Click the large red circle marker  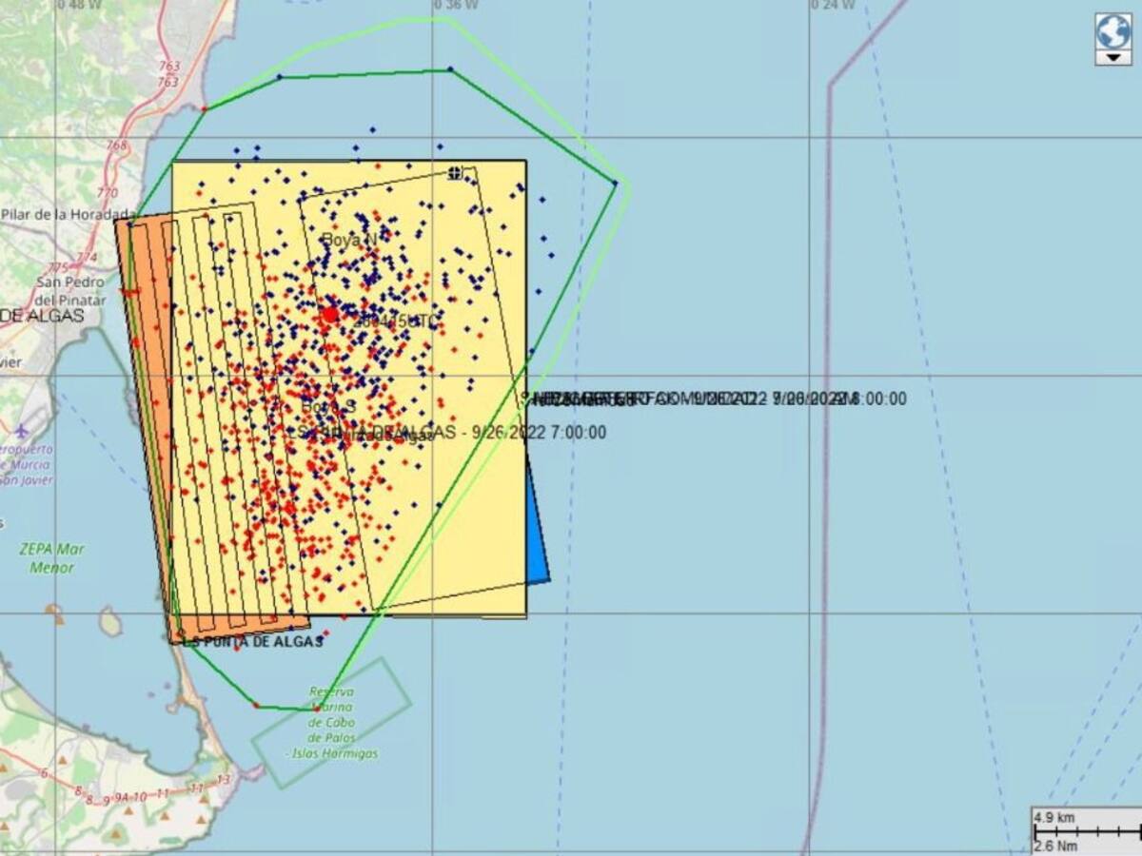330,314
